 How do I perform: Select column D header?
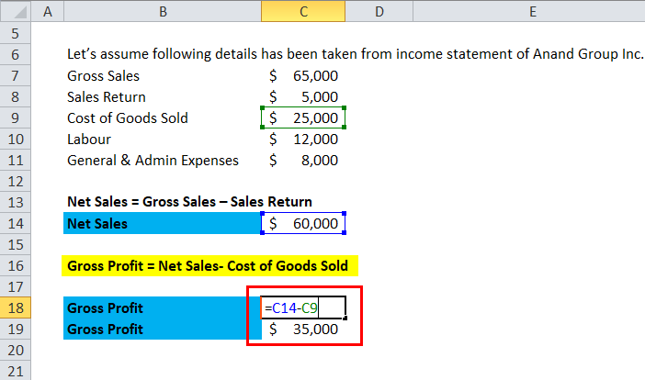379,11
